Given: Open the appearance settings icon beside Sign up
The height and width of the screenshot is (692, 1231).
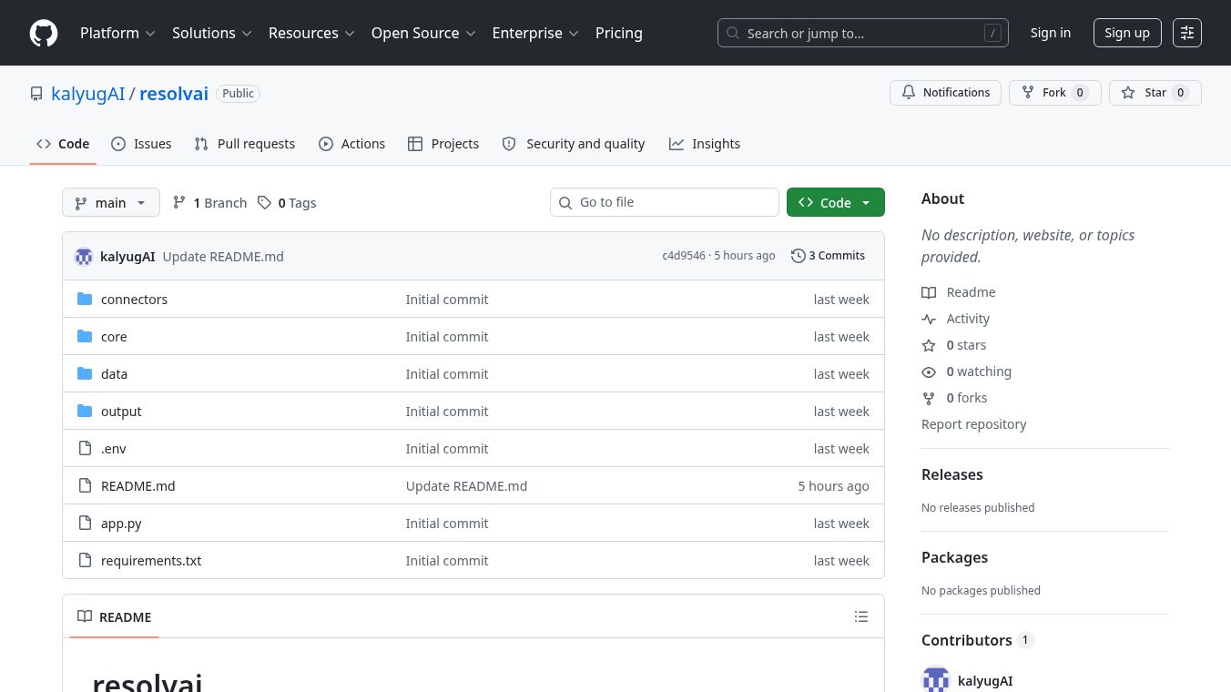Looking at the screenshot, I should click(1187, 33).
